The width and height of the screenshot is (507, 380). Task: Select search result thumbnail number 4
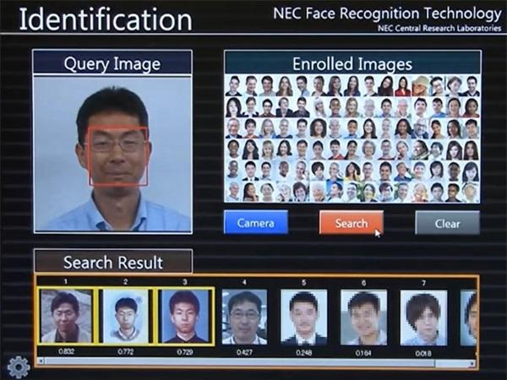(x=245, y=317)
